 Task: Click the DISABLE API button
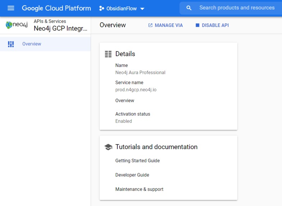[212, 25]
